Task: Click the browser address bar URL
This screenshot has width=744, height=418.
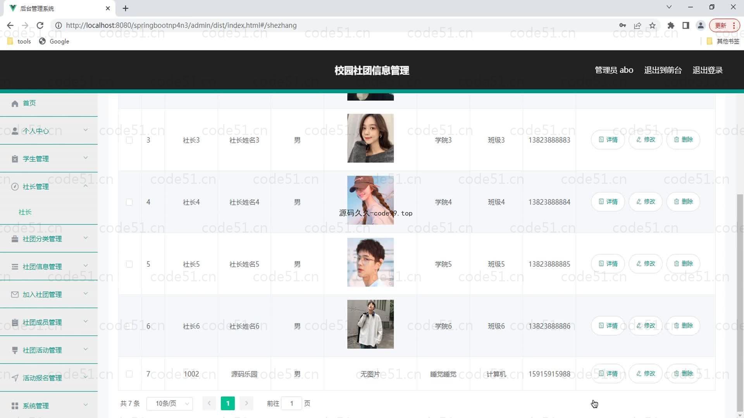Action: [181, 25]
